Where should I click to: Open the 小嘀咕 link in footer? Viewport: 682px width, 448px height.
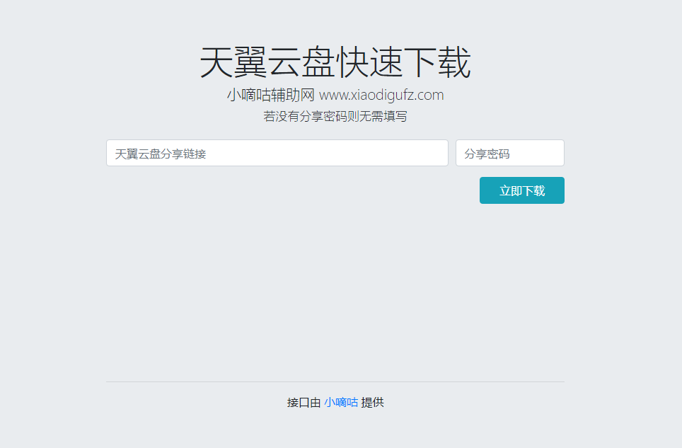341,402
